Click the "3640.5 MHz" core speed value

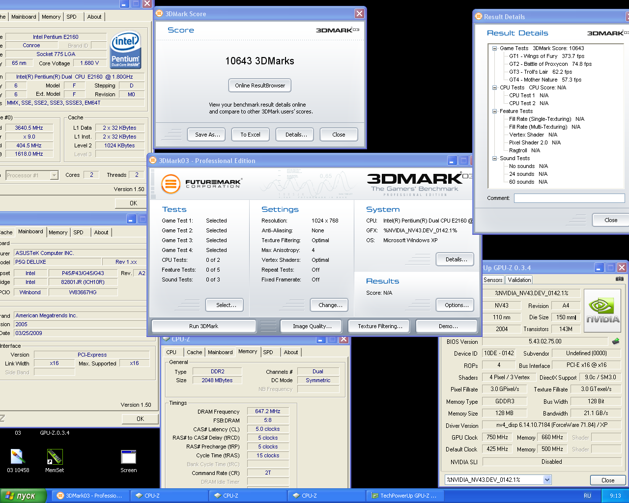pos(29,128)
